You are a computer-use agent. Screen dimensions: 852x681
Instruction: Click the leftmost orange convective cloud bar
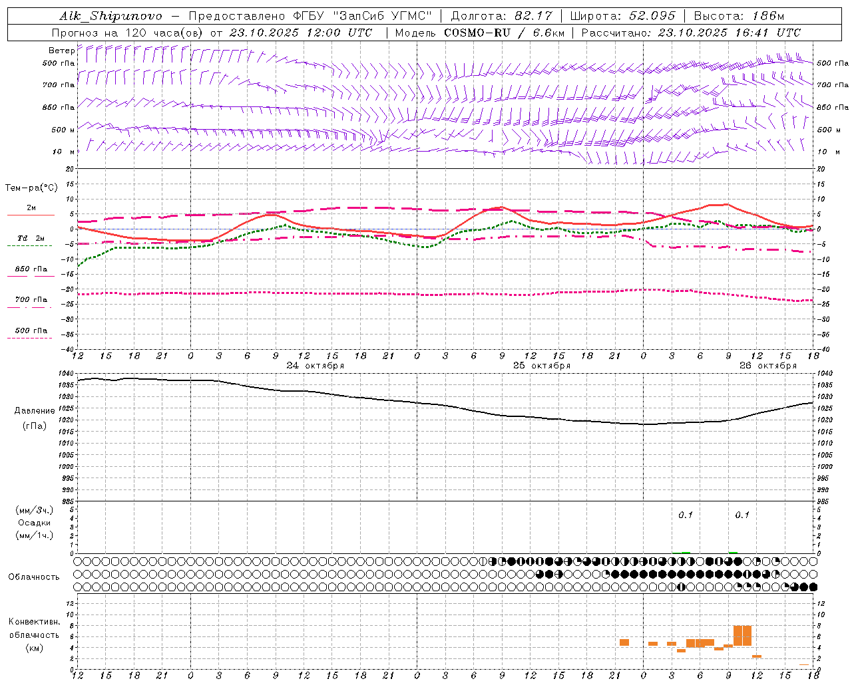(x=624, y=642)
